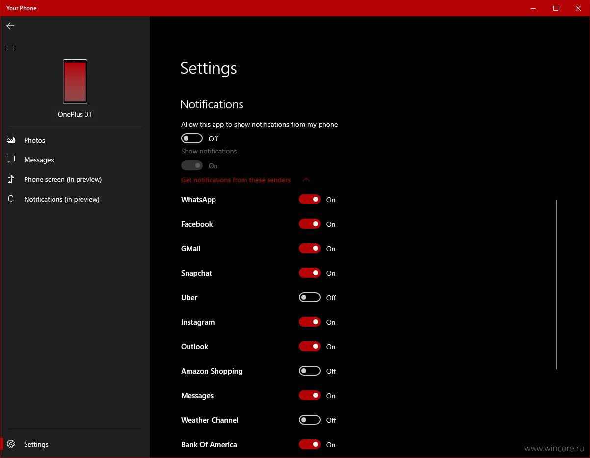Open the Photos section
This screenshot has width=590, height=458.
[75, 140]
